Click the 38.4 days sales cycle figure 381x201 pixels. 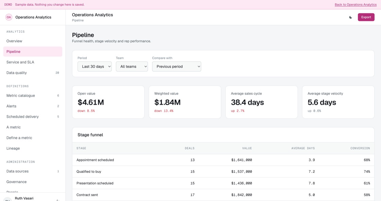pos(247,102)
